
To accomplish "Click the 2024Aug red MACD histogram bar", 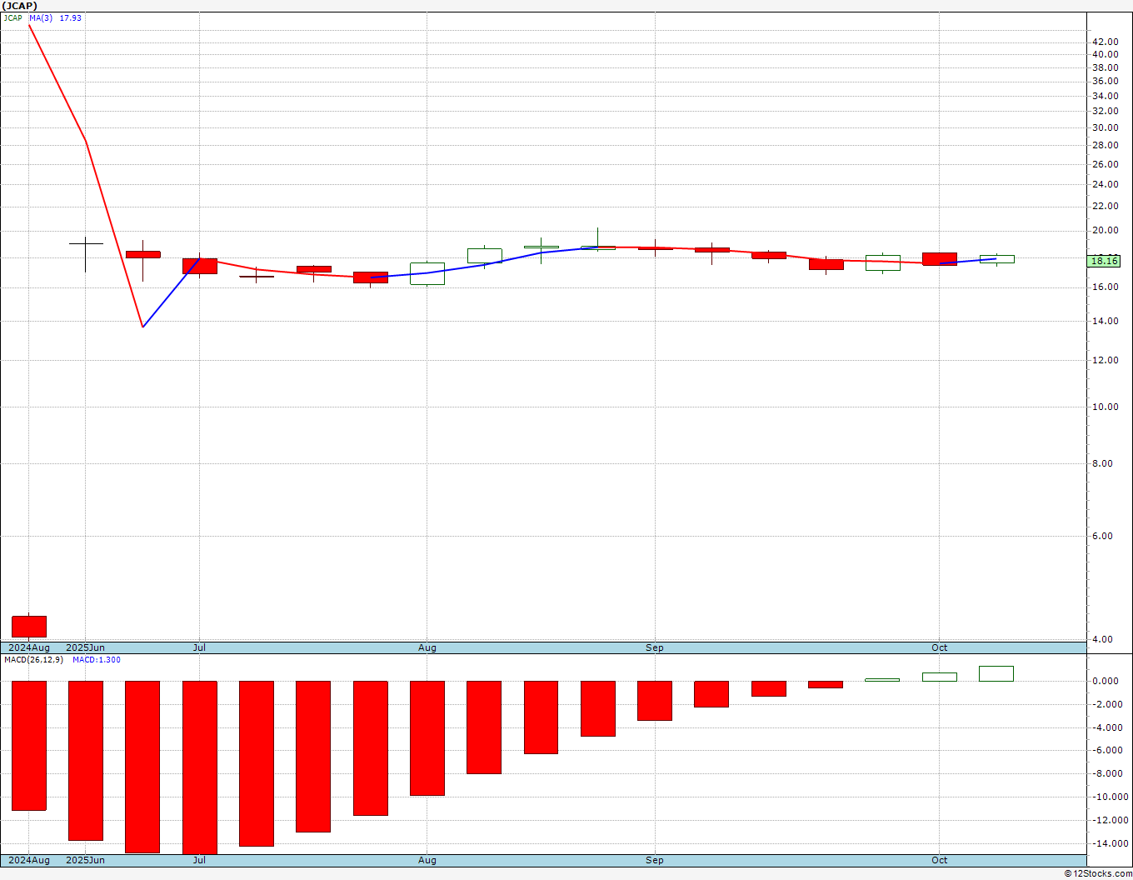I will click(29, 746).
